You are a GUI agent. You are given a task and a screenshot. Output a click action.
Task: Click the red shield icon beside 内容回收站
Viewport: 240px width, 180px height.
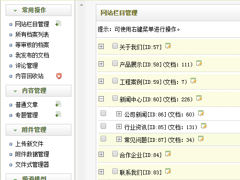point(59,76)
